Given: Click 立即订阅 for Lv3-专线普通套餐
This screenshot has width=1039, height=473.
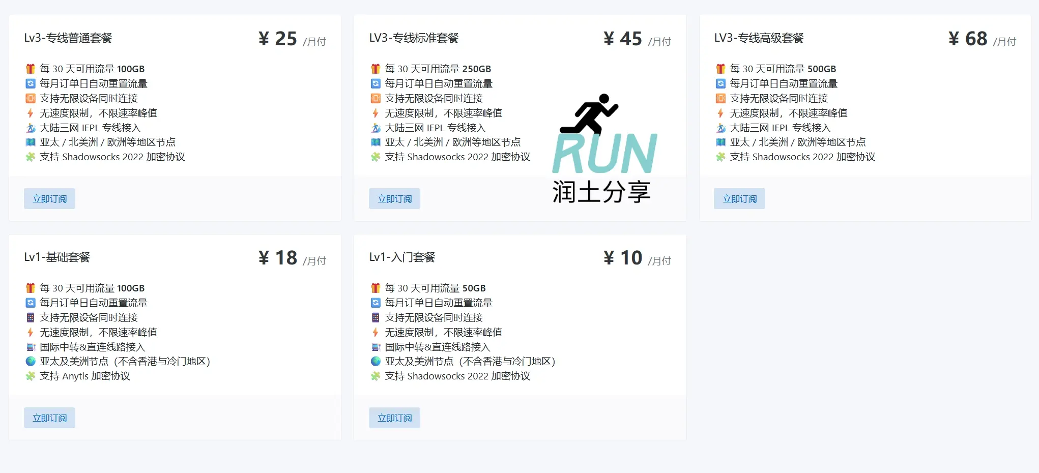Looking at the screenshot, I should (49, 198).
